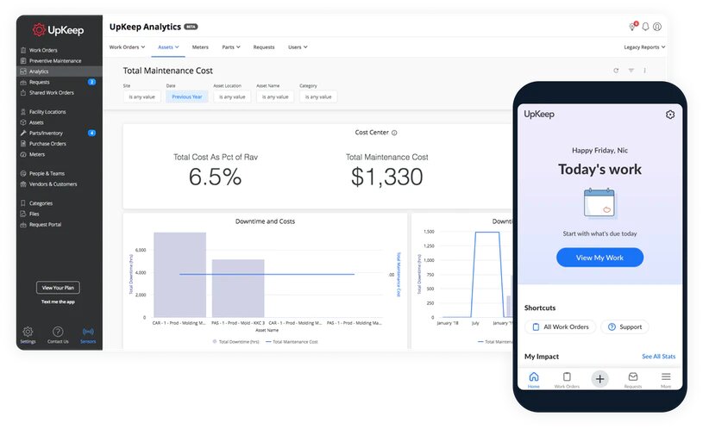Screen dimensions: 703x429
Task: Click the 6.5% Total Cost value
Action: click(x=215, y=177)
